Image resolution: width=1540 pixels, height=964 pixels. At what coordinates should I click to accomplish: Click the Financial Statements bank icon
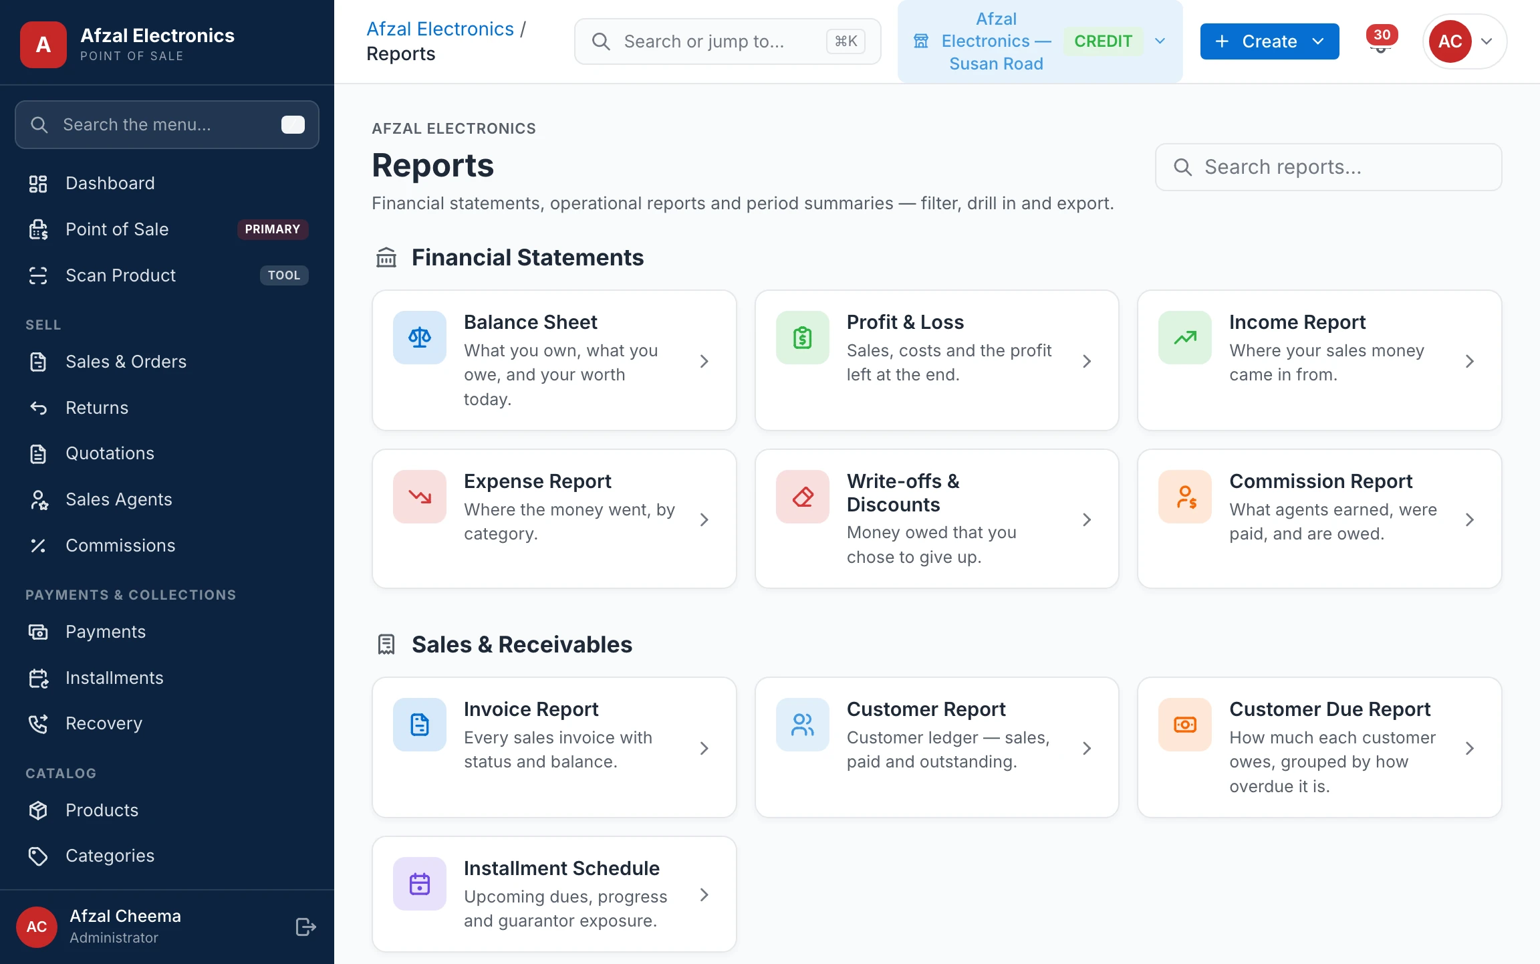[386, 257]
